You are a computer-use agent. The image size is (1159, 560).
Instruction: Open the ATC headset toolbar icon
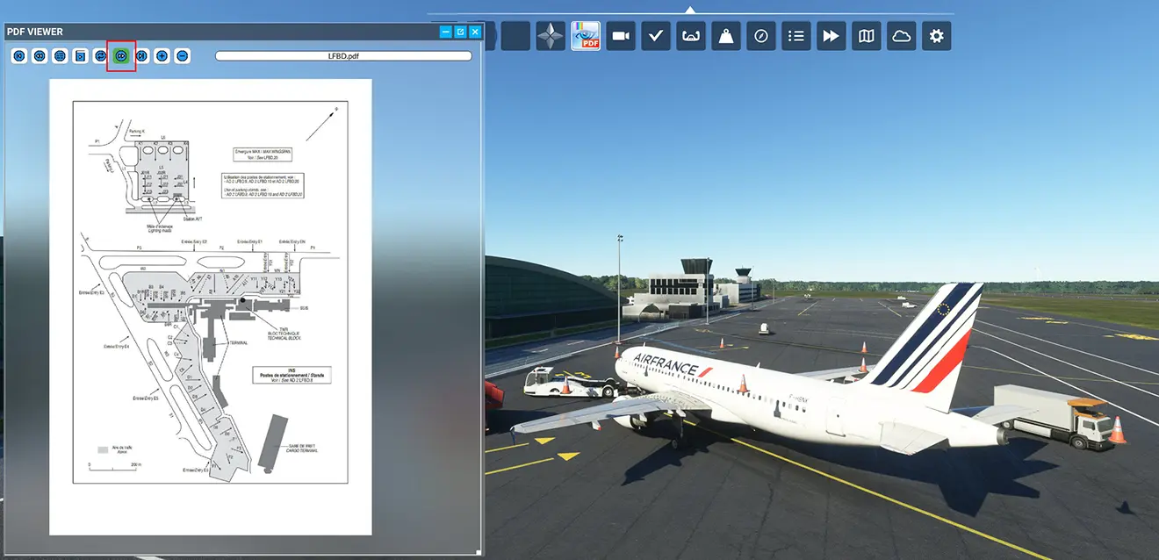[x=691, y=36]
